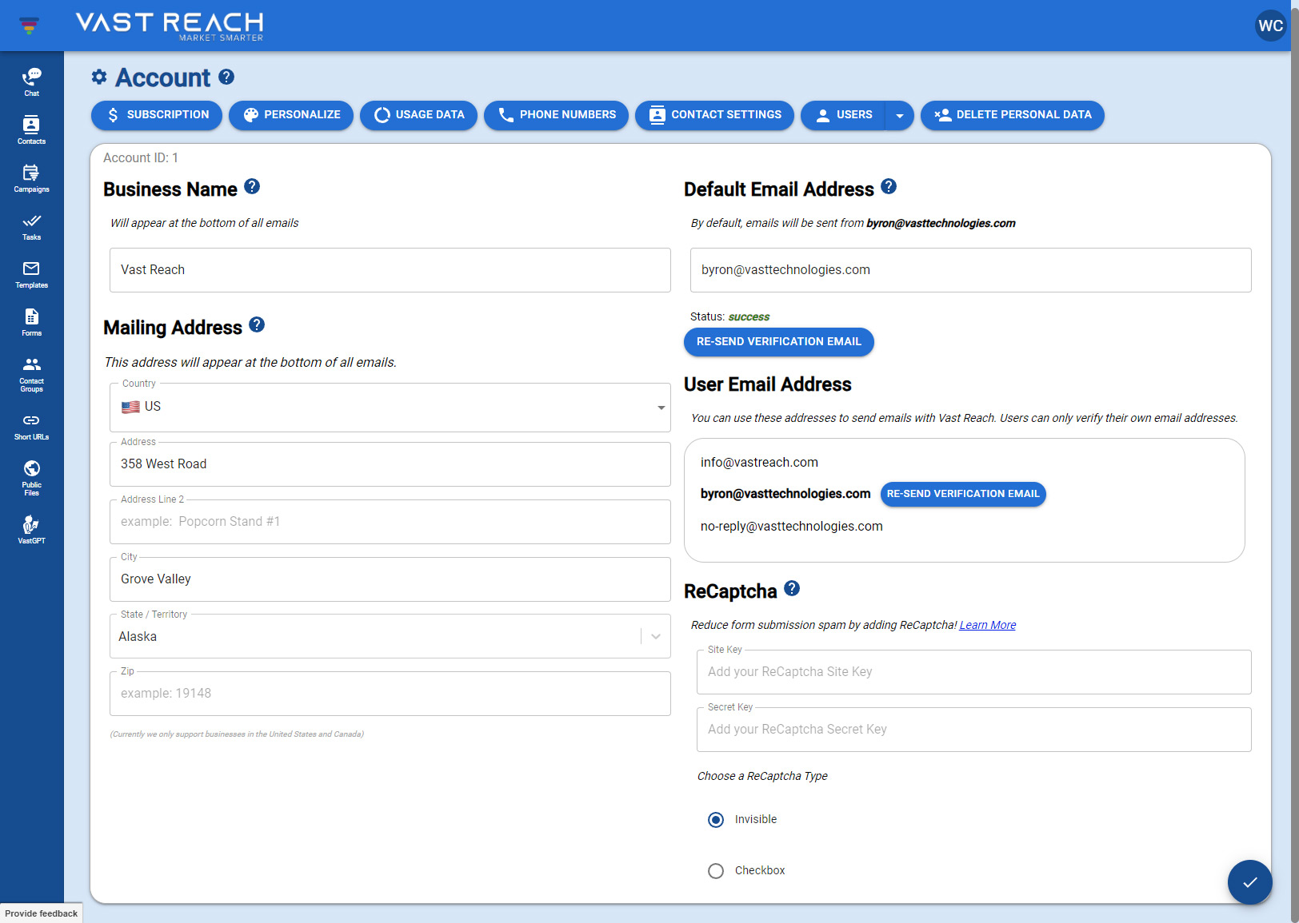Viewport: 1299px width, 923px height.
Task: Expand the Users dropdown arrow
Action: 900,115
